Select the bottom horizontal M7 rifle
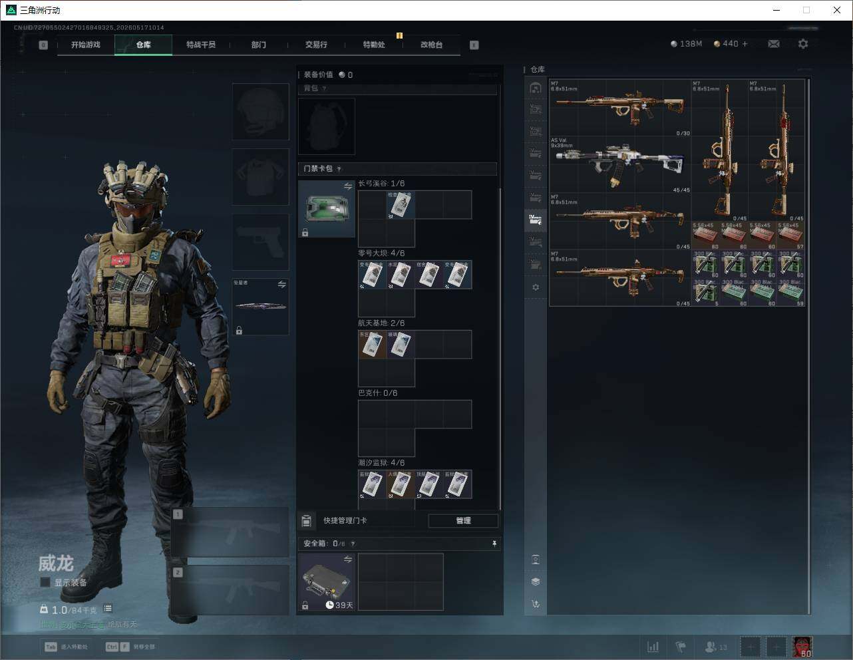This screenshot has height=660, width=853. 620,278
